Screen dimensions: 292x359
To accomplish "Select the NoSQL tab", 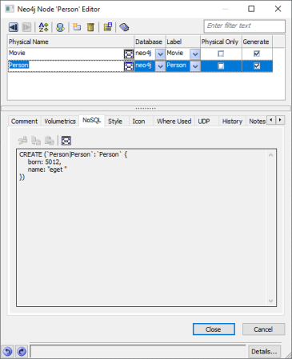I will [92, 121].
